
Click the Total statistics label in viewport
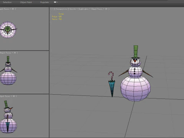[61, 14]
